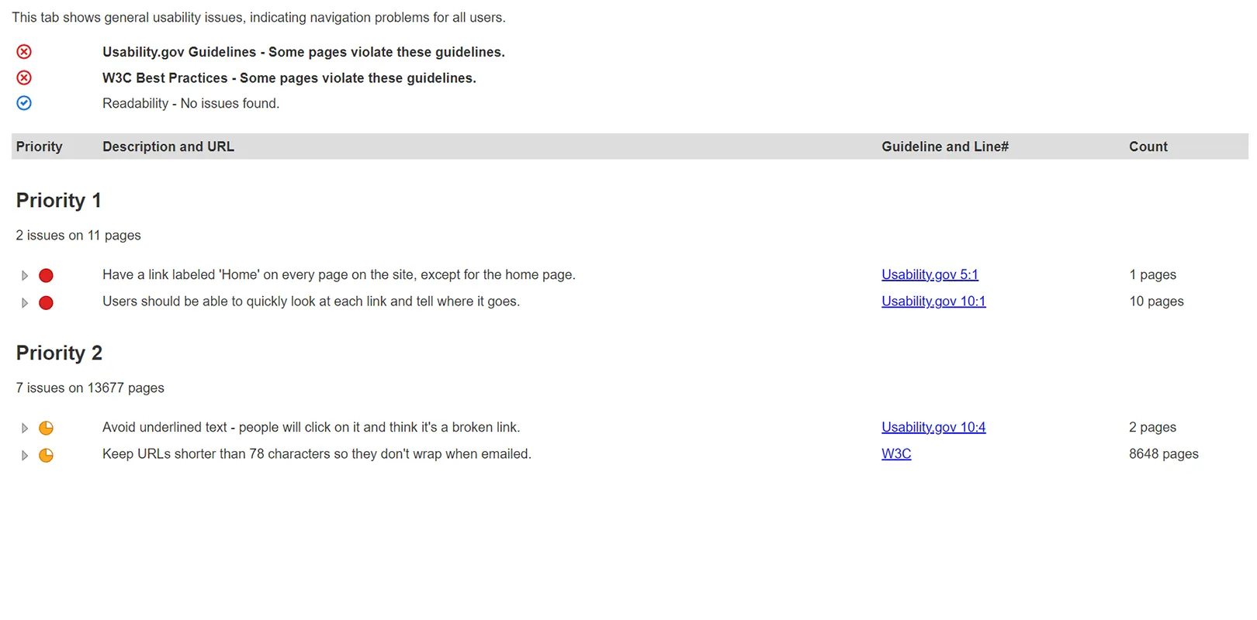Screen dimensions: 1257x620
Task: Click the red X icon beside Usability.gov Guidelines
Action: (24, 52)
